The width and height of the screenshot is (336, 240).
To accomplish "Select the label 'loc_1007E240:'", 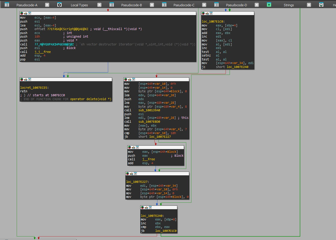I will [152, 216].
